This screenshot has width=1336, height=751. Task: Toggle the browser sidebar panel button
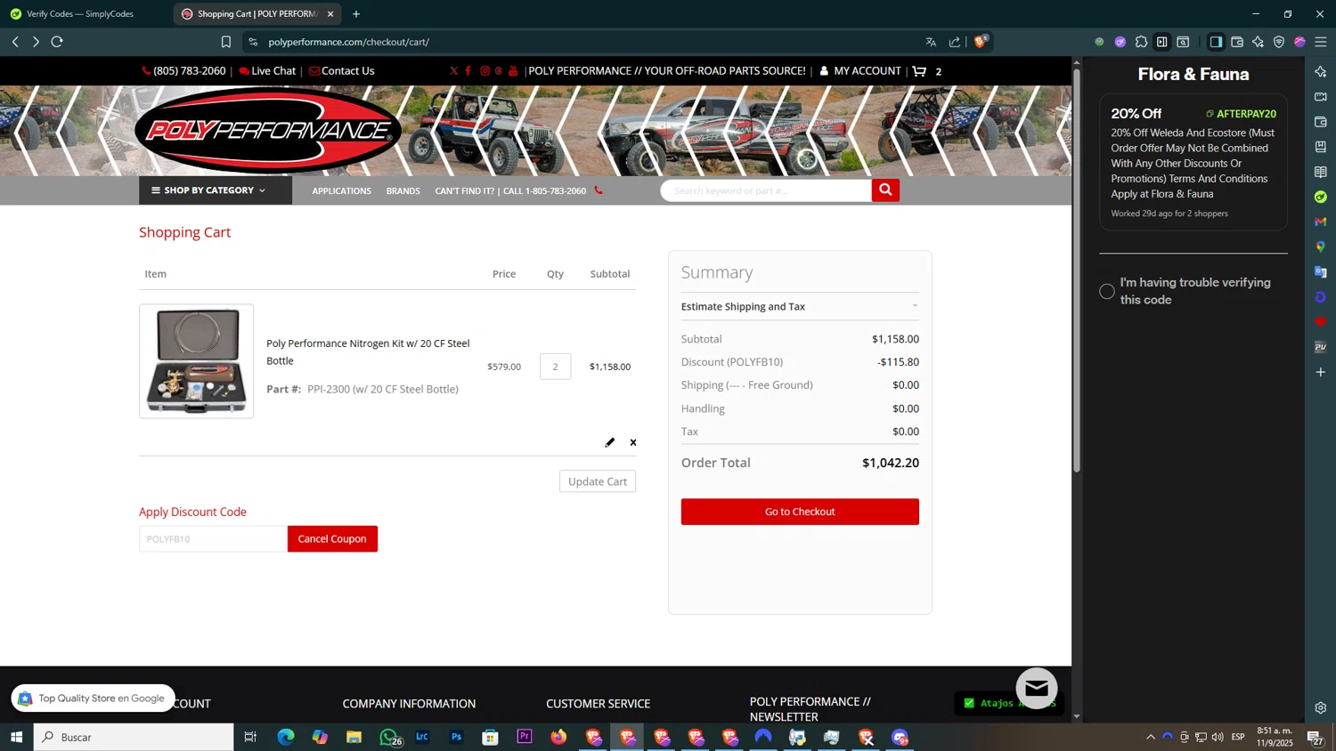click(x=1216, y=42)
